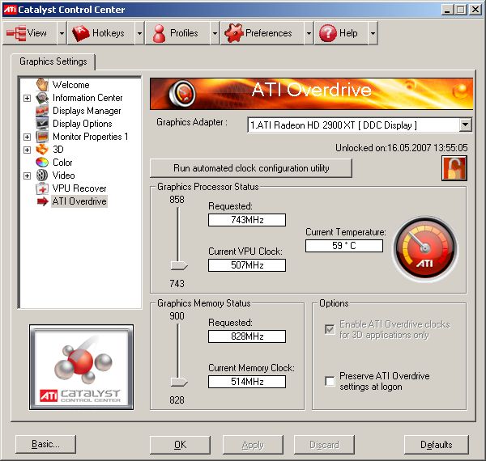Image resolution: width=486 pixels, height=461 pixels.
Task: Click the memory Requested 828MHz field
Action: pyautogui.click(x=247, y=336)
